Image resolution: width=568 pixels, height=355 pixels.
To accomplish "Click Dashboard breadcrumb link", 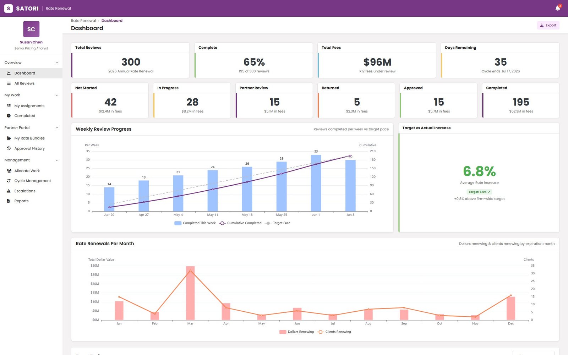I will [x=112, y=21].
